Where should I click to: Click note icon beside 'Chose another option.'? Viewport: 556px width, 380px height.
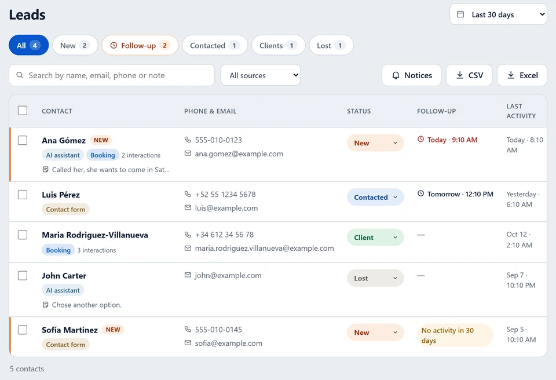[x=45, y=305]
